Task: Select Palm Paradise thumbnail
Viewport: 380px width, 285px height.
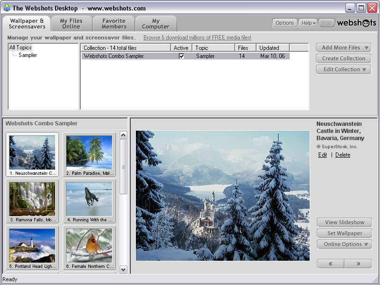Action: tap(89, 154)
